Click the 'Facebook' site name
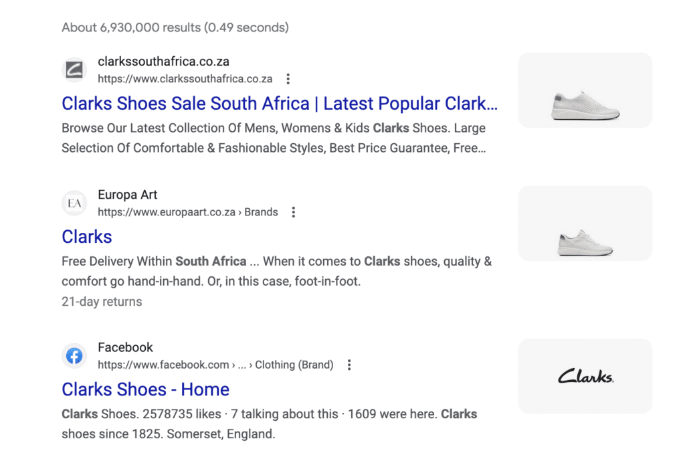The image size is (685, 465). tap(125, 347)
